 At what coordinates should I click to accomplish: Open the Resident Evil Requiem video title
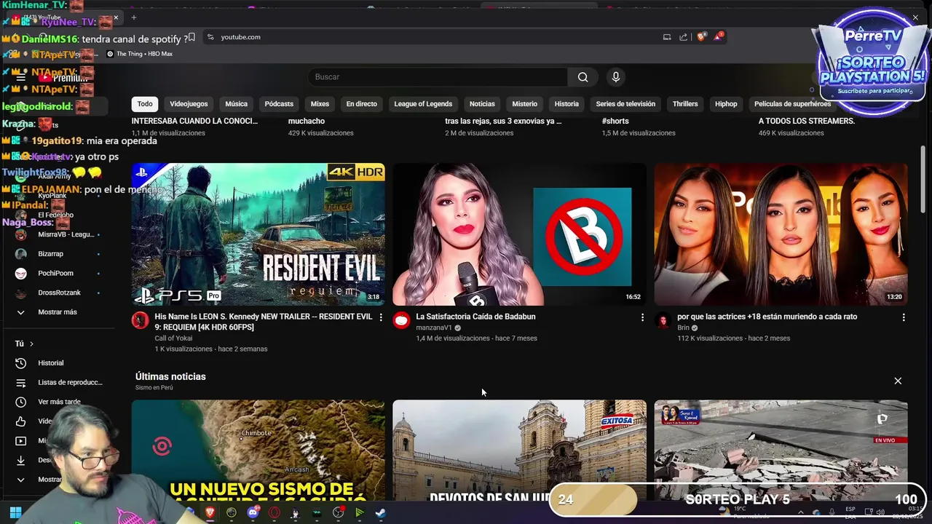(264, 322)
